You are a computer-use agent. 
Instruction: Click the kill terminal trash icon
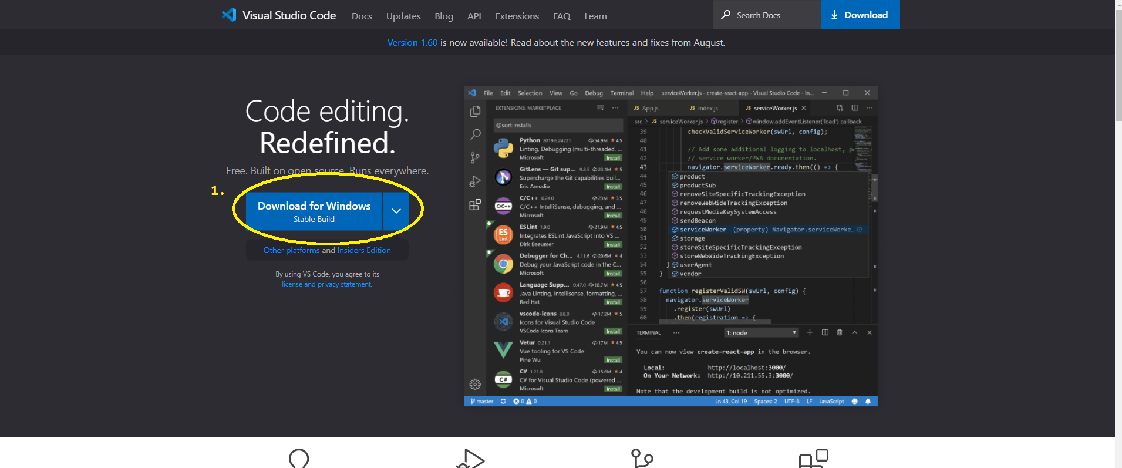tap(840, 332)
